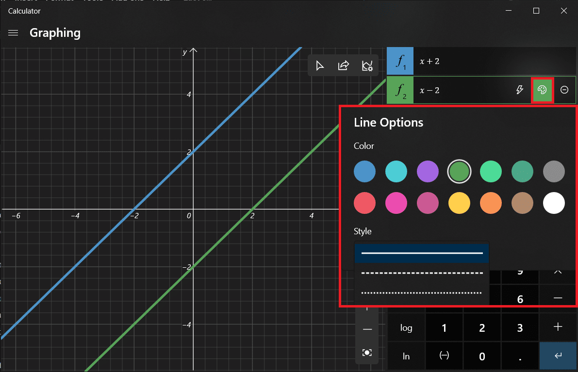Close the Calculator window
The width and height of the screenshot is (578, 372).
pos(563,11)
